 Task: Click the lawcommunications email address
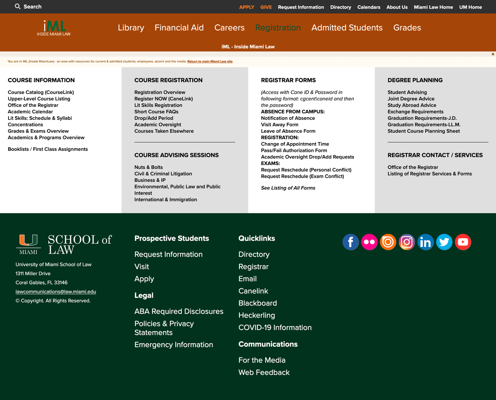[x=56, y=291]
